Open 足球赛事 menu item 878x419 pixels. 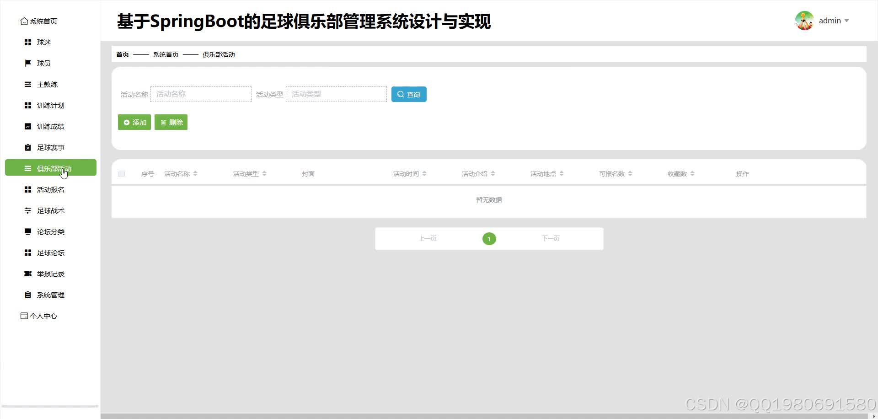coord(51,147)
